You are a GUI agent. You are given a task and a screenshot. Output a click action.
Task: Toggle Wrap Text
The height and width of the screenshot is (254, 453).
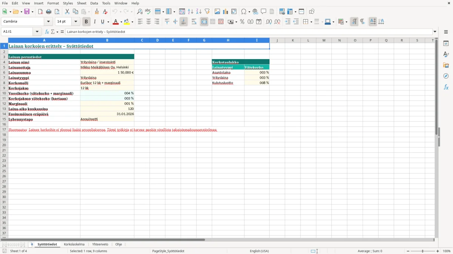coord(194,22)
